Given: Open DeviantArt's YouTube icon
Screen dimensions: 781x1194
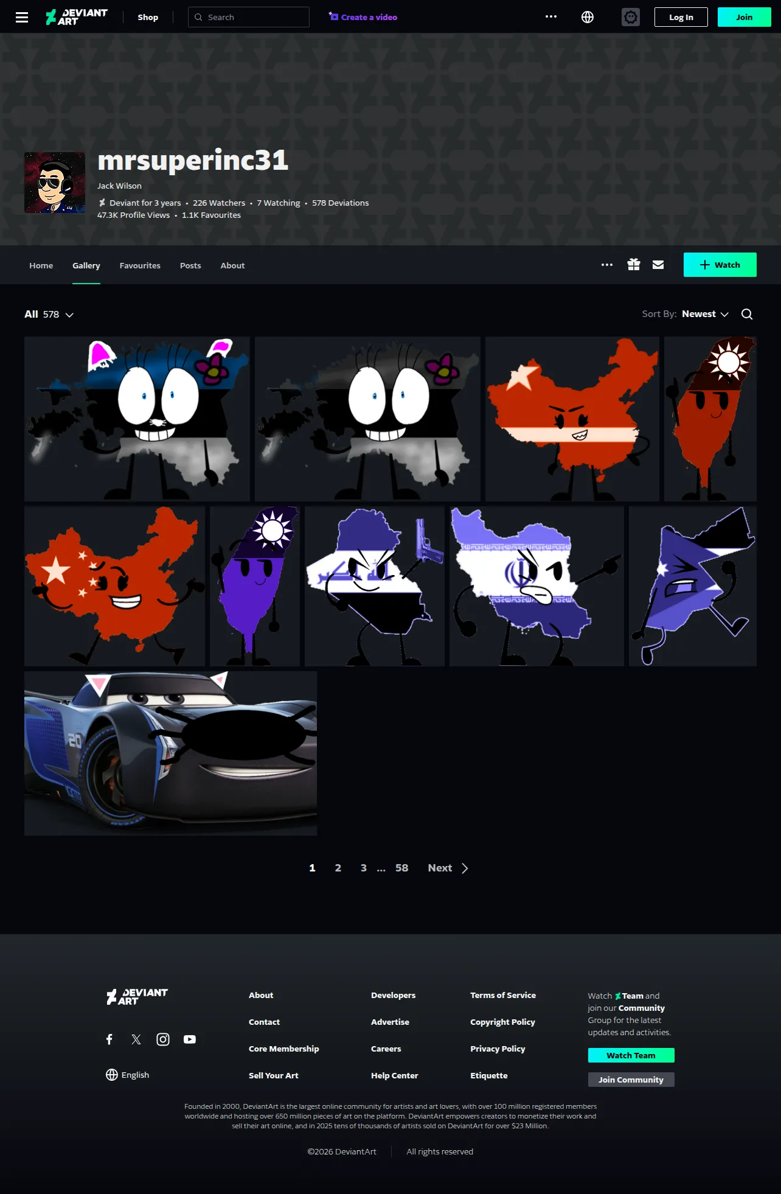Looking at the screenshot, I should 190,1039.
